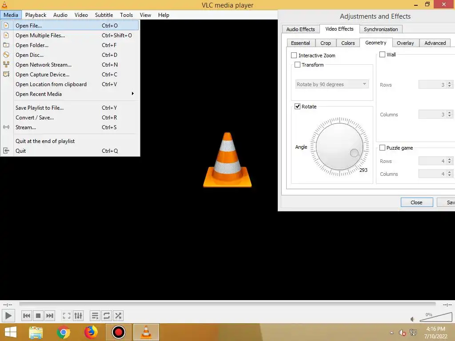This screenshot has height=341, width=455.
Task: Click the network tray icon
Action: (413, 333)
